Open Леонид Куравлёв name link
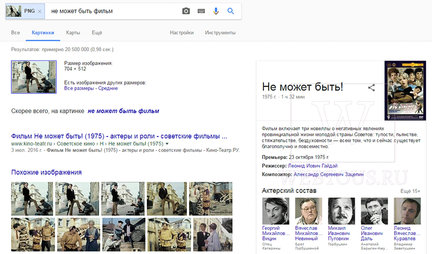Image resolution: width=432 pixels, height=254 pixels. [407, 234]
